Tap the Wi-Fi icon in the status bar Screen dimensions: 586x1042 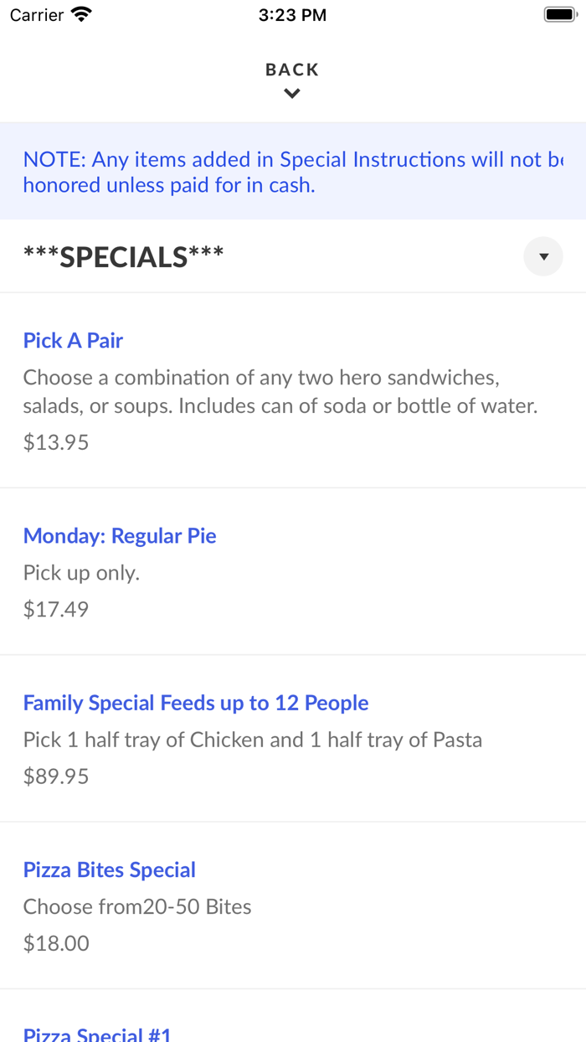tap(80, 14)
